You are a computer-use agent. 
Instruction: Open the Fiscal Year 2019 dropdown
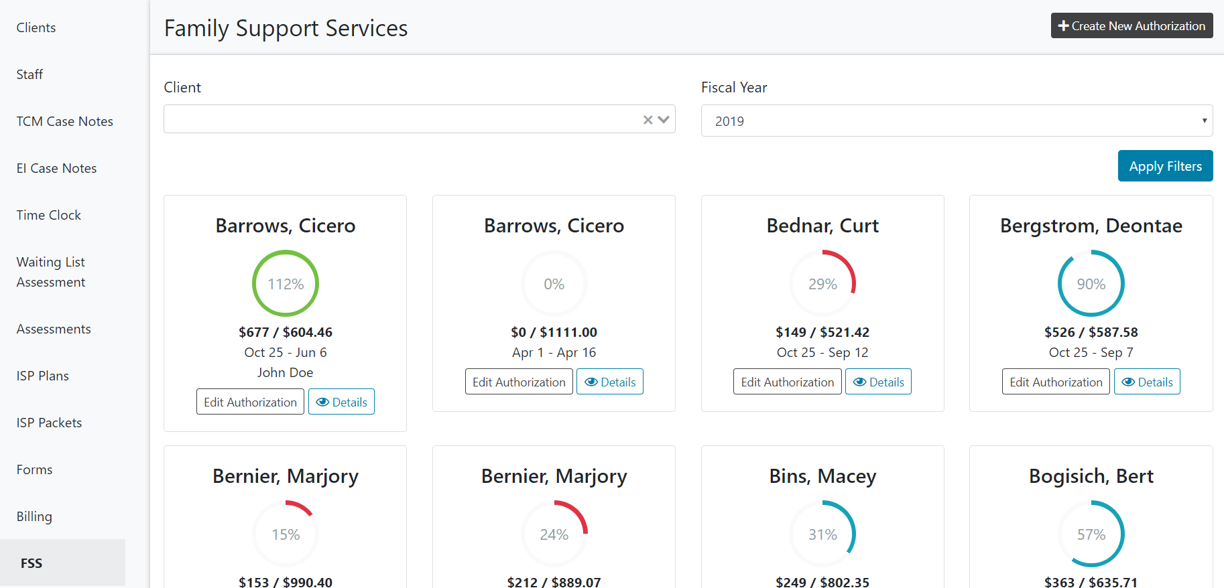[957, 121]
